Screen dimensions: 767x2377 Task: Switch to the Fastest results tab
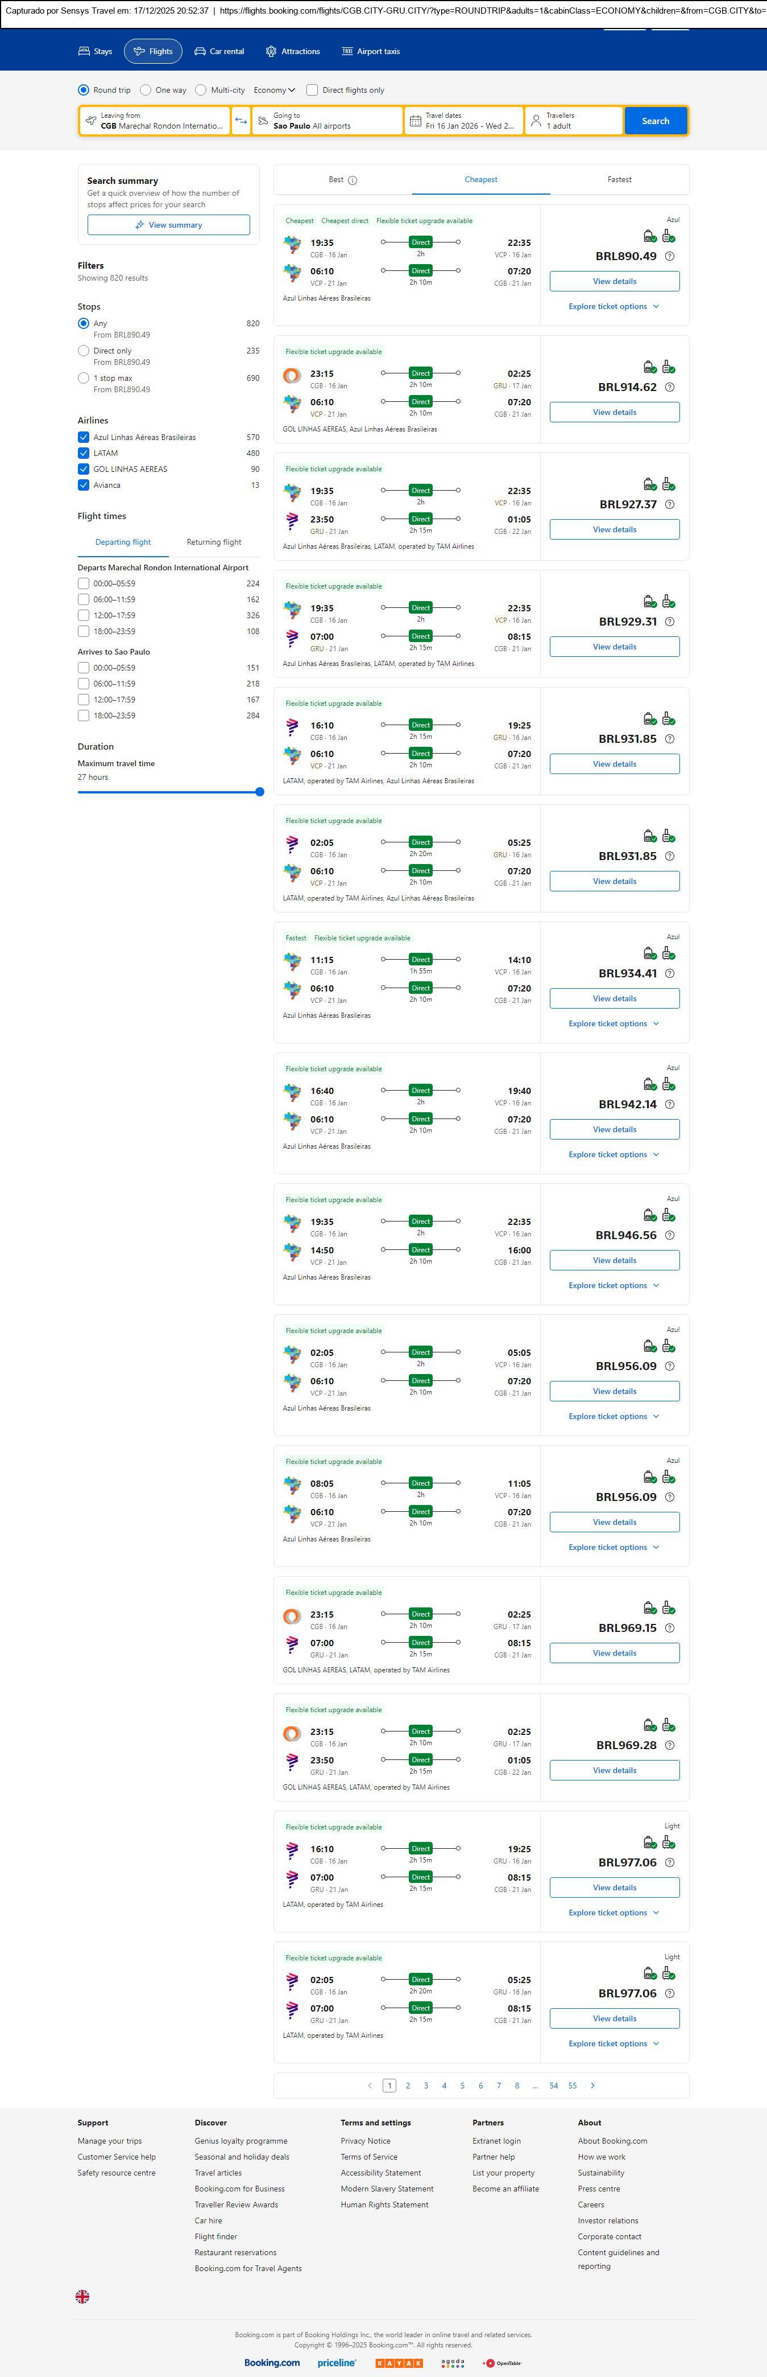click(619, 180)
